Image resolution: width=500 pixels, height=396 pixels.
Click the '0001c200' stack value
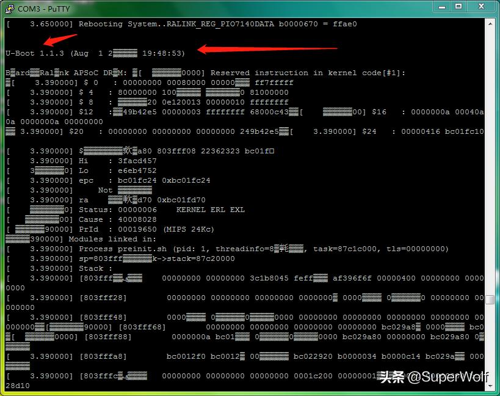coord(313,376)
